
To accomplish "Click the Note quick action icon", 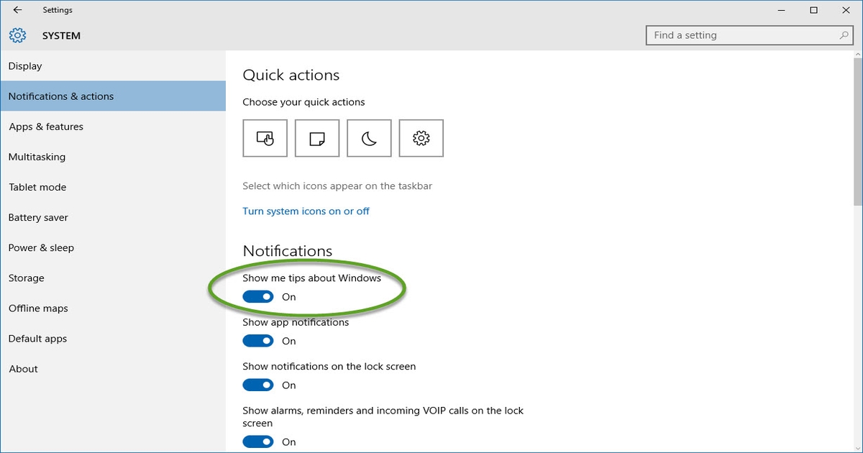I will point(316,137).
